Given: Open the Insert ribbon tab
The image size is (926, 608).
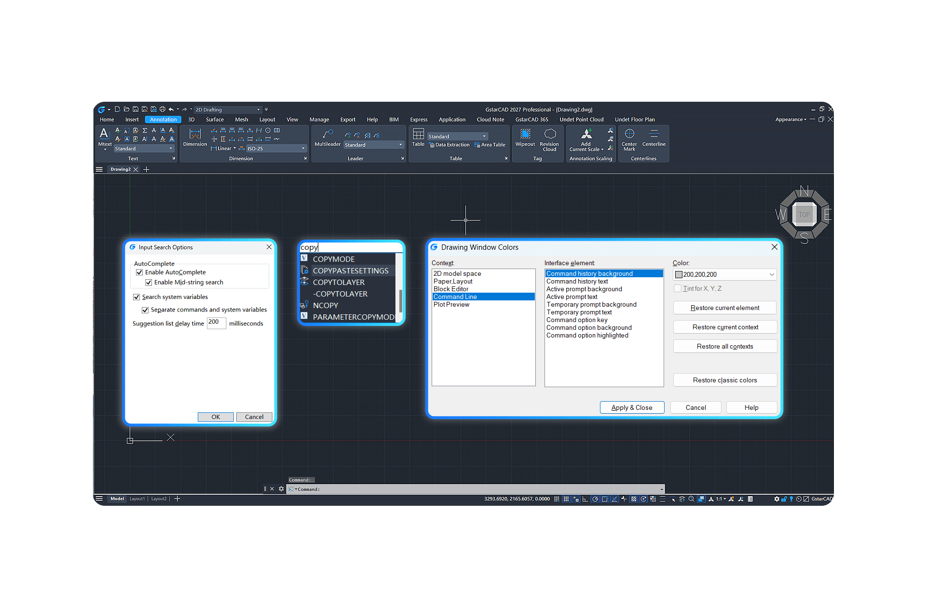Looking at the screenshot, I should pyautogui.click(x=132, y=120).
